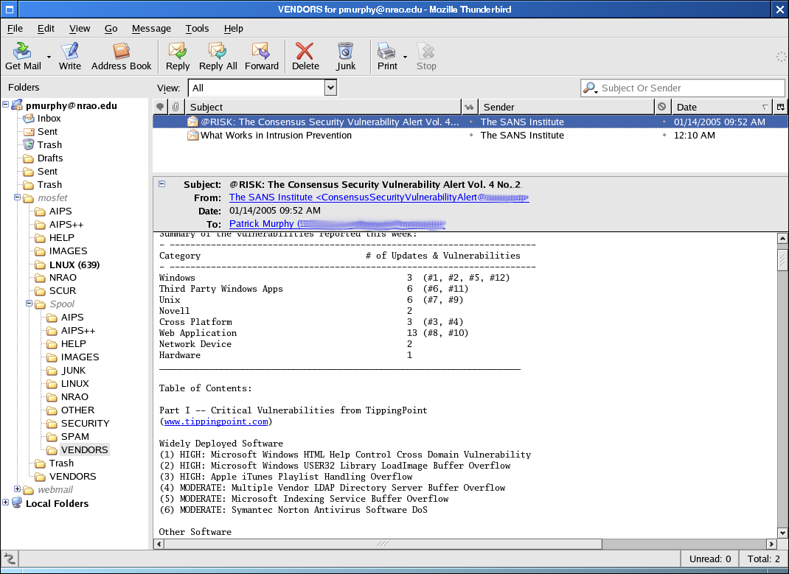This screenshot has height=574, width=789.
Task: Open the Go menu
Action: point(111,28)
